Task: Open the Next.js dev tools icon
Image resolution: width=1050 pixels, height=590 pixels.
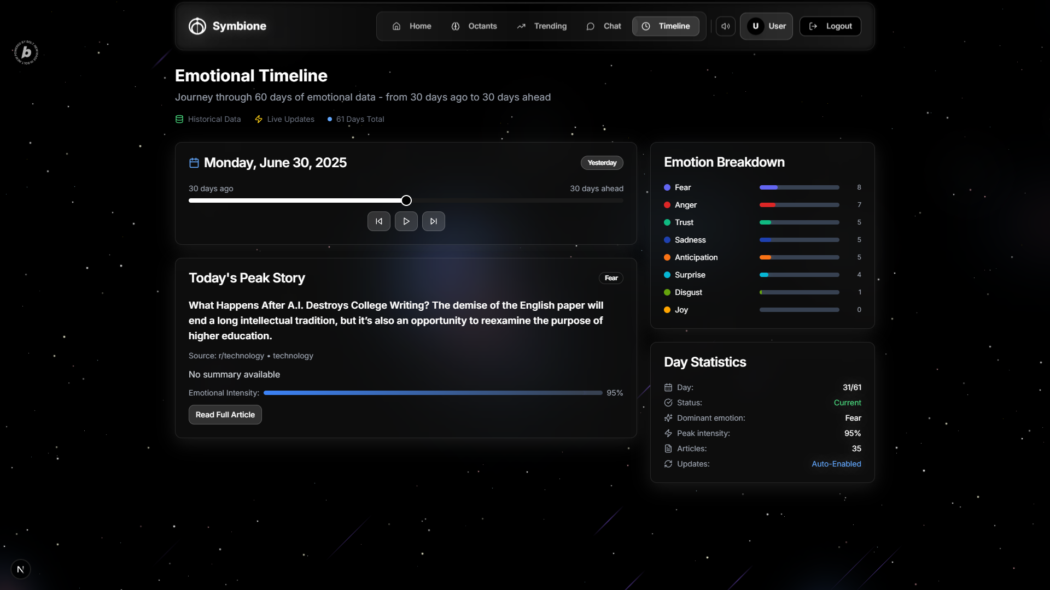Action: [21, 569]
